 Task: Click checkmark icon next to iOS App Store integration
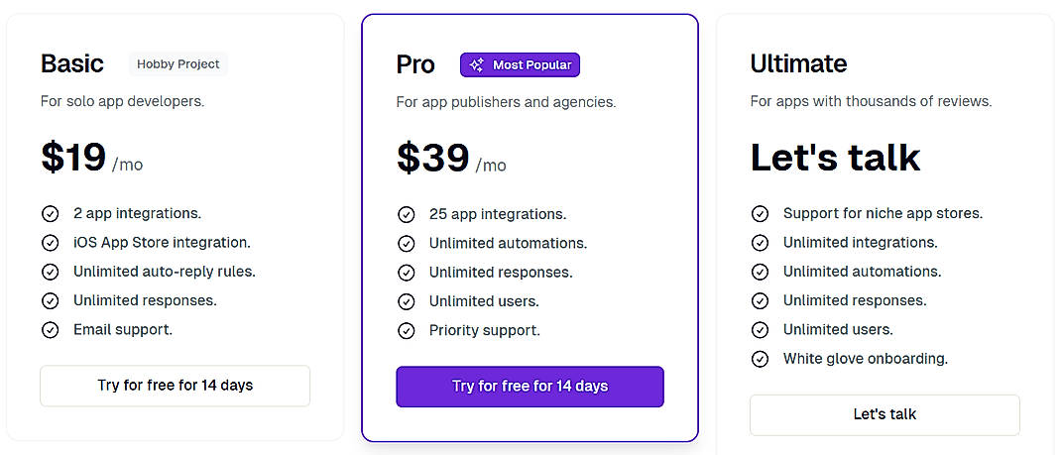coord(50,243)
